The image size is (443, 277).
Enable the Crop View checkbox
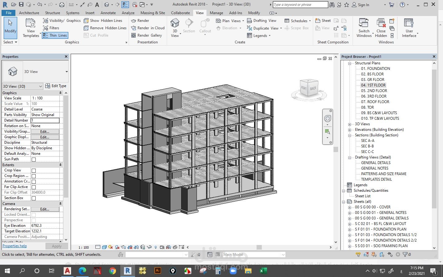[x=34, y=171]
